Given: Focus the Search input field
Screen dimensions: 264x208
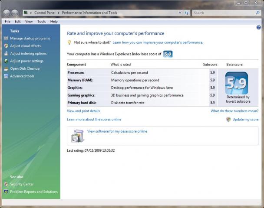Looking at the screenshot, I should (x=224, y=13).
